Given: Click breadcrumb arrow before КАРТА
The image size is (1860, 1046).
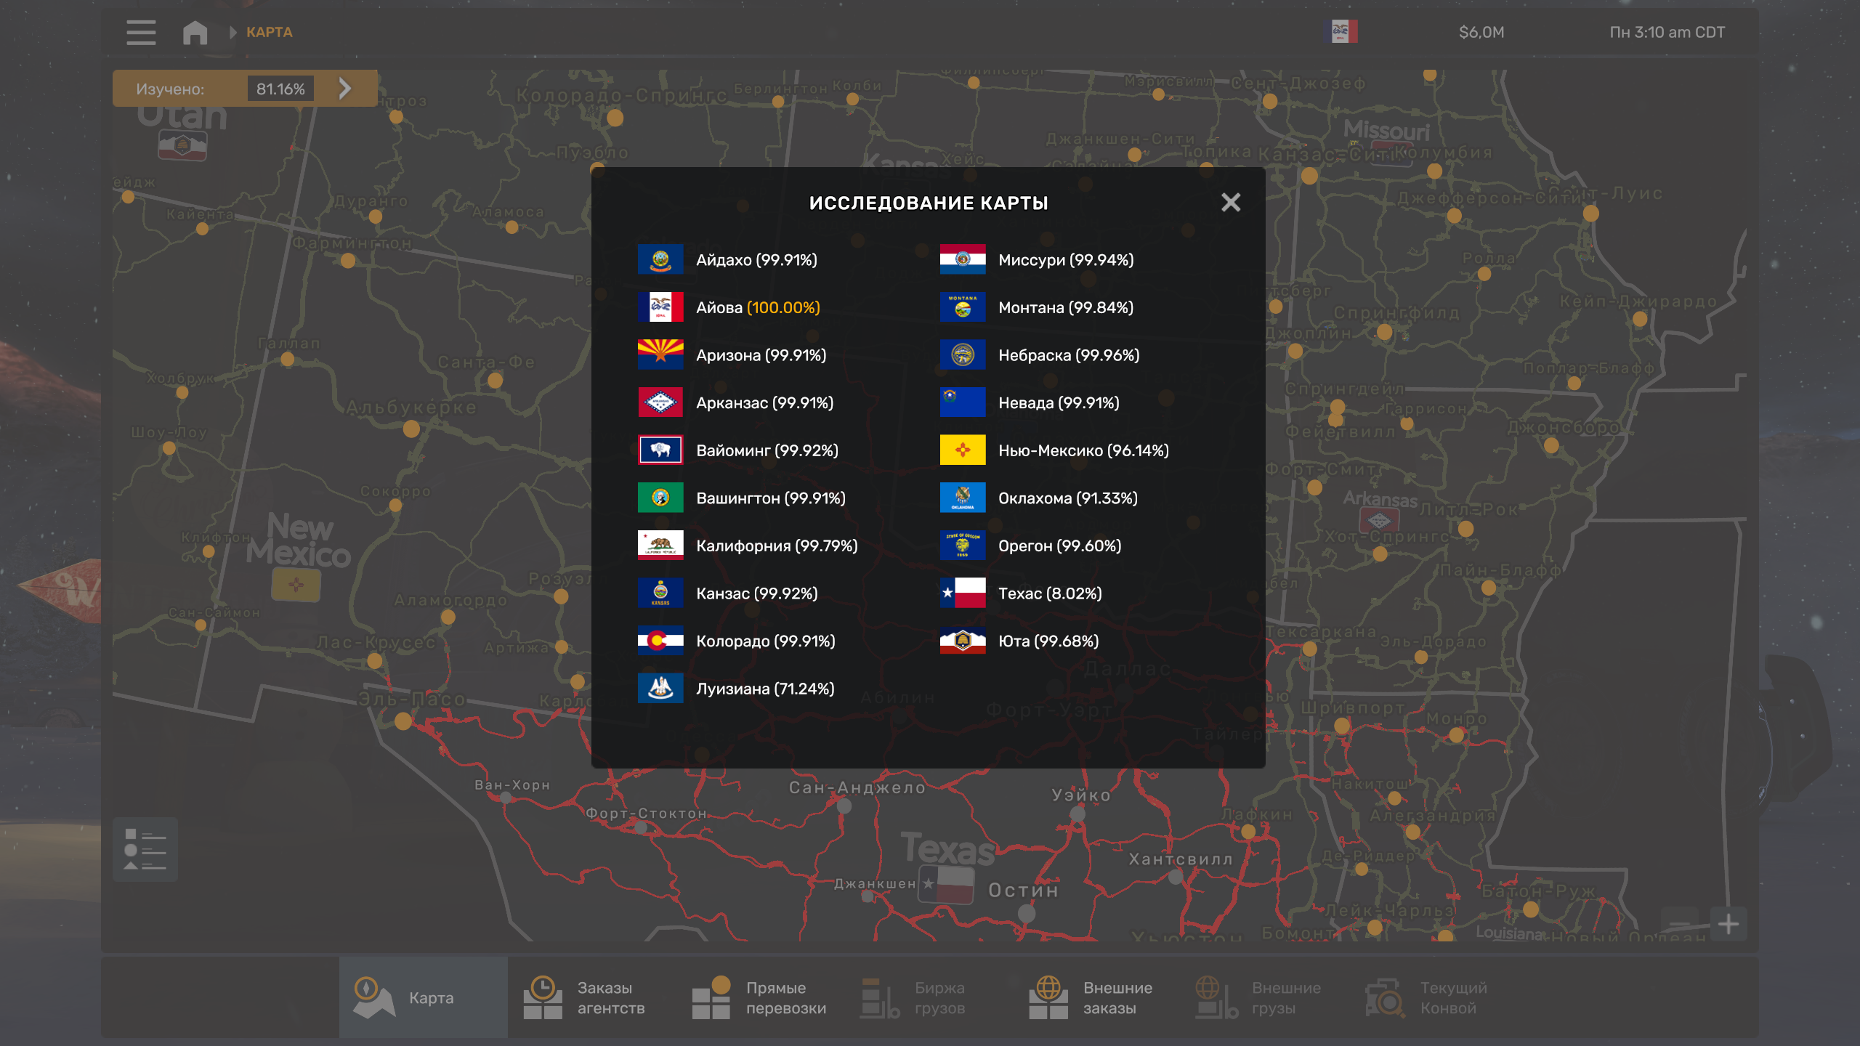Looking at the screenshot, I should point(232,32).
